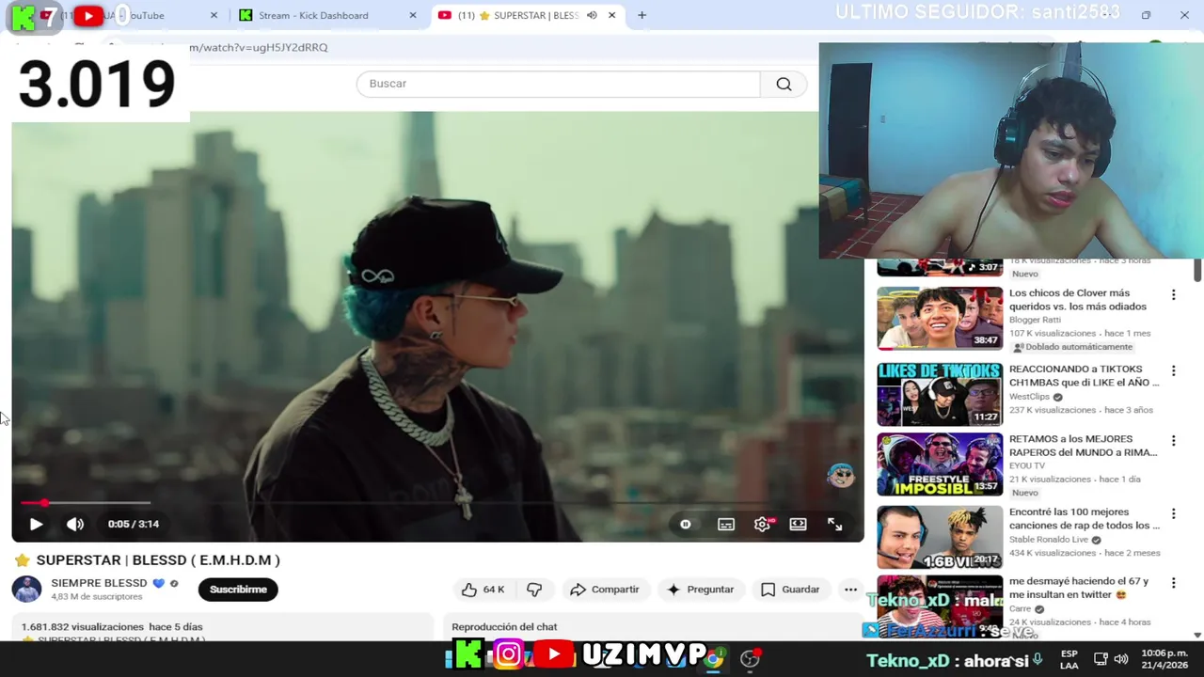Open the Compartir share dialog
Viewport: 1204px width, 677px height.
(605, 590)
